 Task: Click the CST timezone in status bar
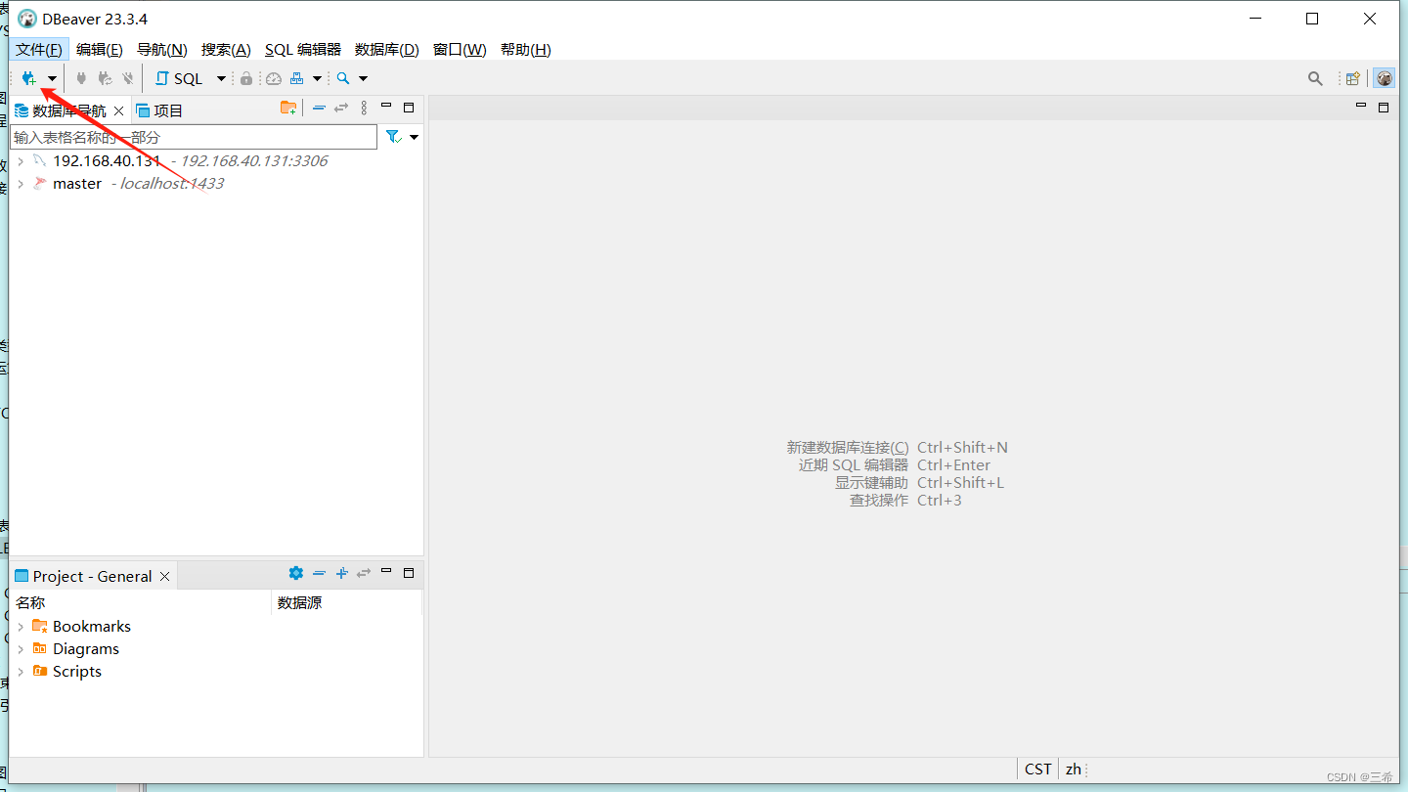point(1038,769)
